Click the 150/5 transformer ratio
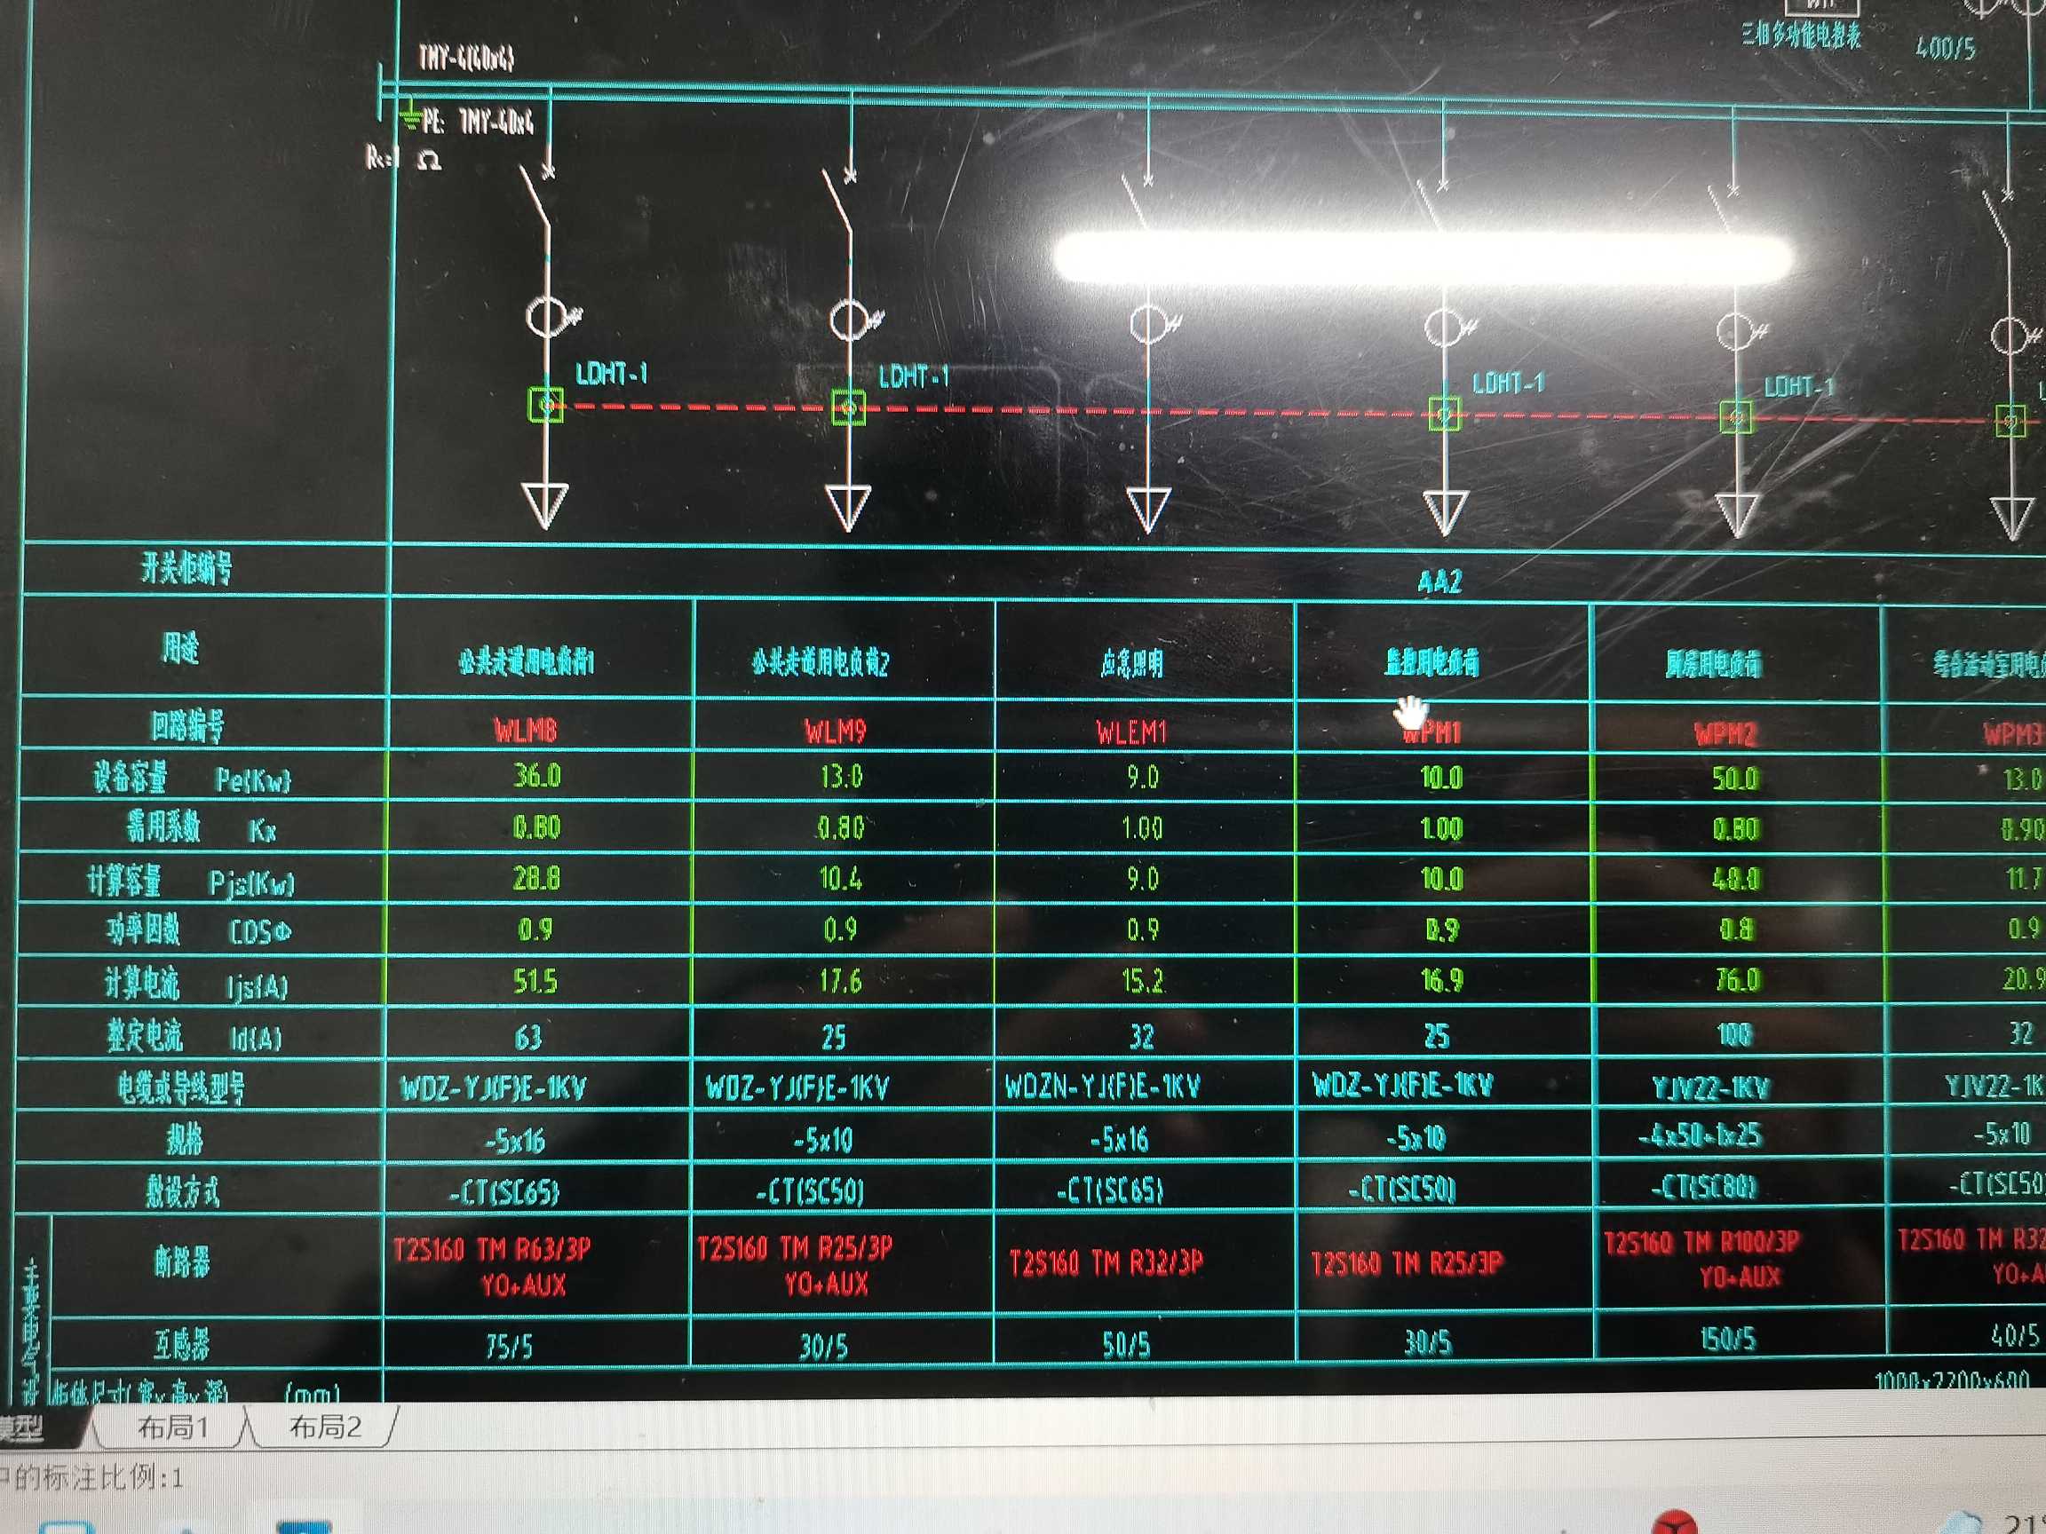The width and height of the screenshot is (2046, 1534). pos(1727,1339)
